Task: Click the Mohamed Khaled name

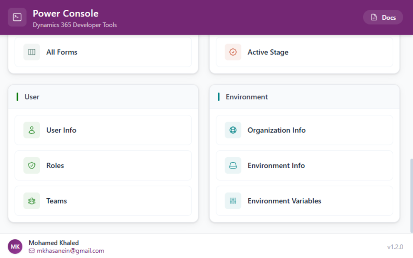Action: 54,243
